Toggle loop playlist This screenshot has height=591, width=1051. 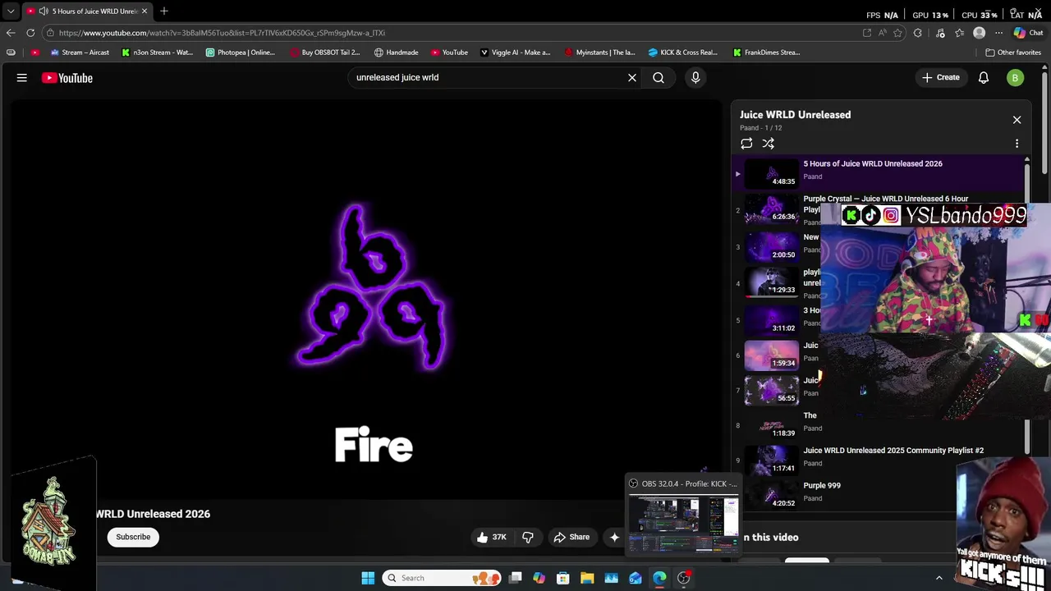tap(746, 144)
